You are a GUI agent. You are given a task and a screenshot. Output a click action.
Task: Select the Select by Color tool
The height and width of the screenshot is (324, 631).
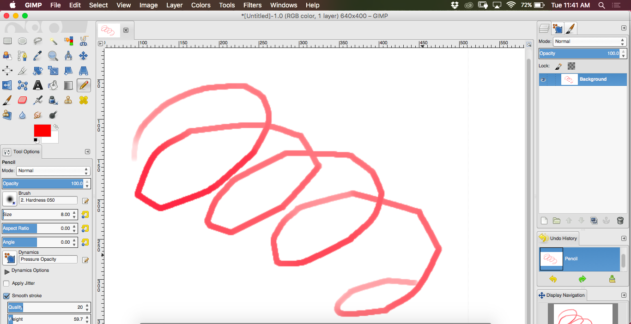pyautogui.click(x=68, y=41)
